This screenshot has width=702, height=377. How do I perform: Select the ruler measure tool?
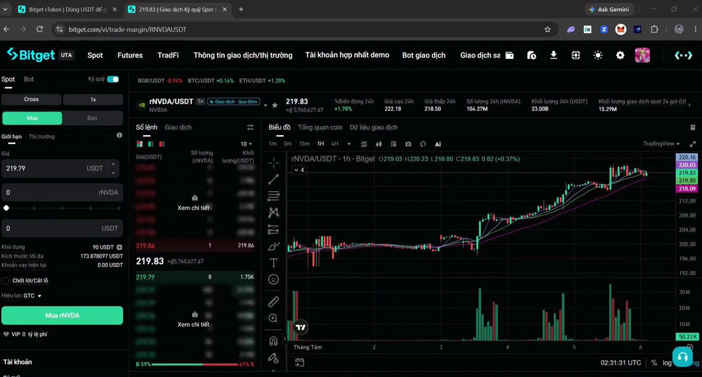point(273,302)
